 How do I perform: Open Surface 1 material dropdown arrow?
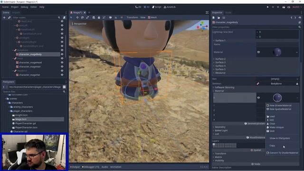pos(297,52)
